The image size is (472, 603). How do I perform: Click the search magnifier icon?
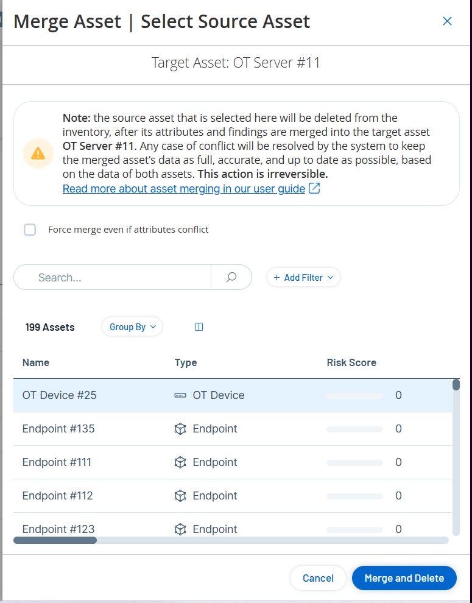[x=231, y=277]
